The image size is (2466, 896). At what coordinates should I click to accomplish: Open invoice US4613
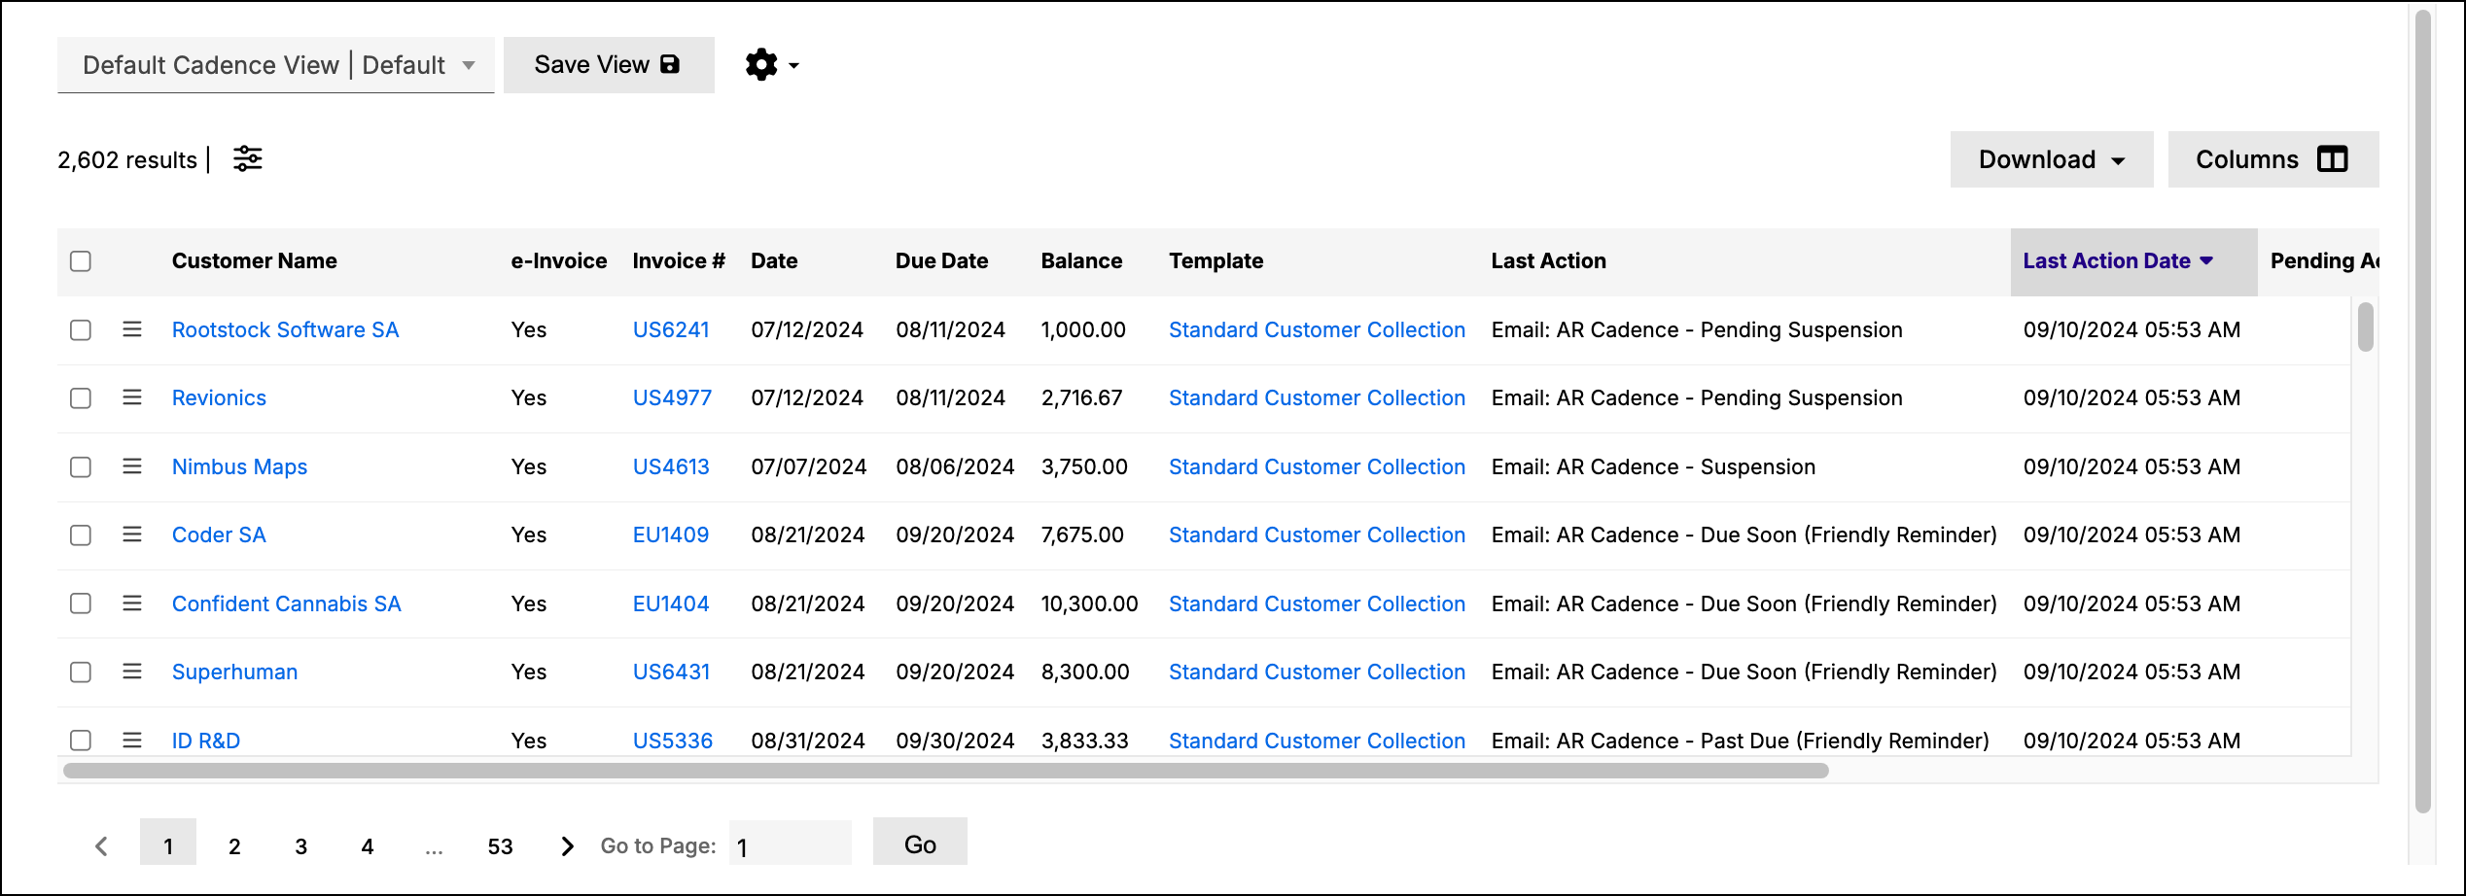671,466
